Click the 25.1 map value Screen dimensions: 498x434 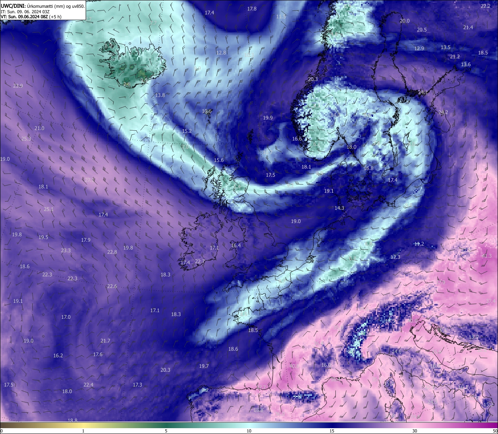pyautogui.click(x=49, y=209)
